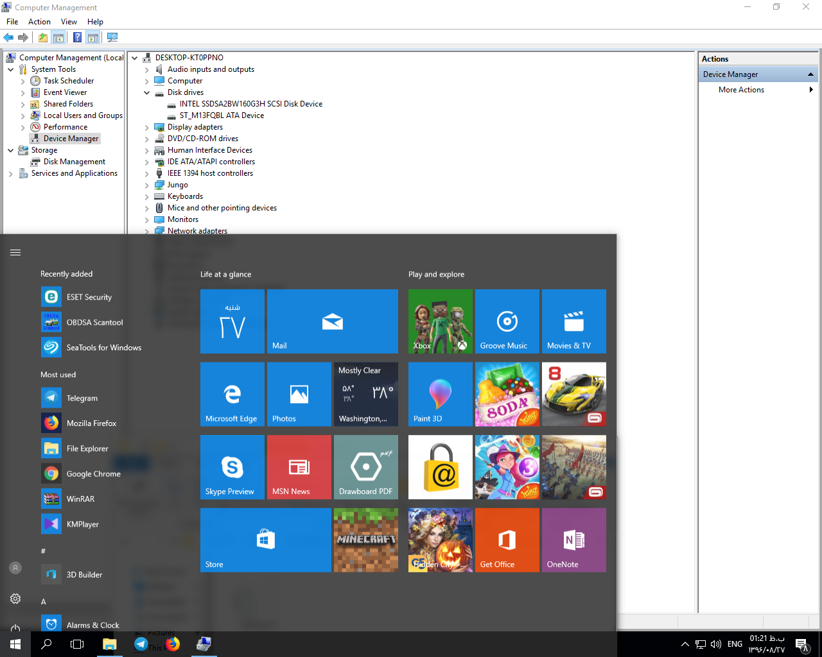This screenshot has width=822, height=657.
Task: Open Settings gear in Start menu
Action: tap(15, 599)
